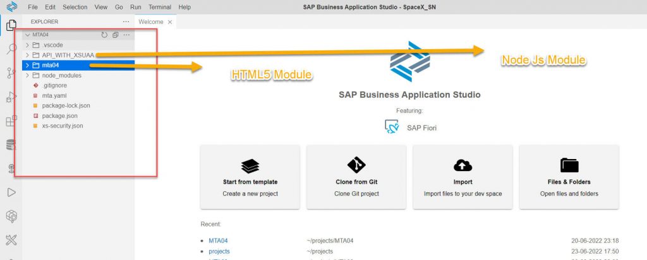Screen dimensions: 647x260
Task: Click the 20-06-2022 23:18 date
Action: [x=595, y=240]
